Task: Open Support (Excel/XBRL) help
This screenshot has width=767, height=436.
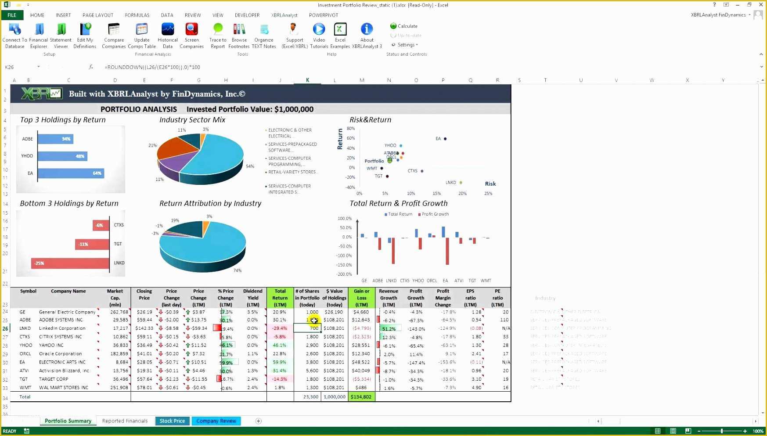Action: [295, 36]
